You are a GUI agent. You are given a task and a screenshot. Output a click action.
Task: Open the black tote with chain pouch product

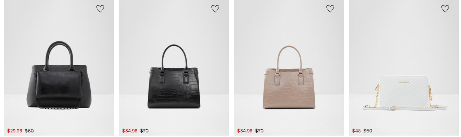[x=59, y=75]
